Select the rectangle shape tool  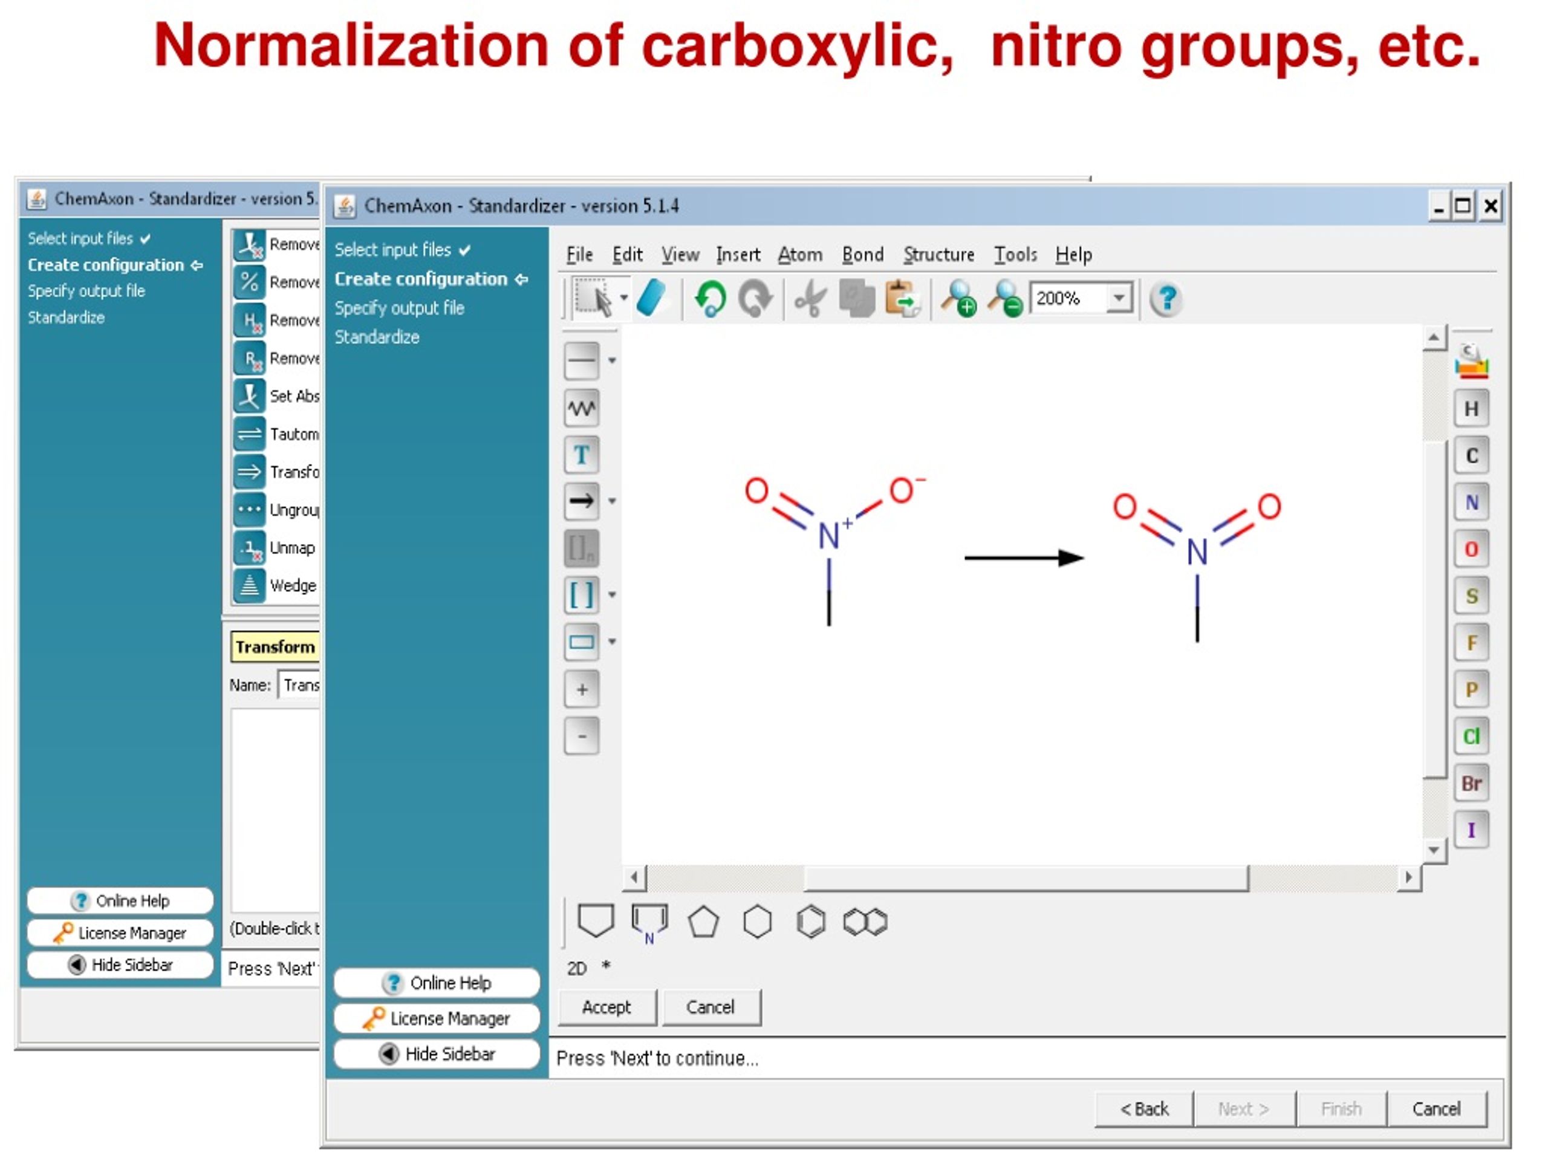point(582,642)
